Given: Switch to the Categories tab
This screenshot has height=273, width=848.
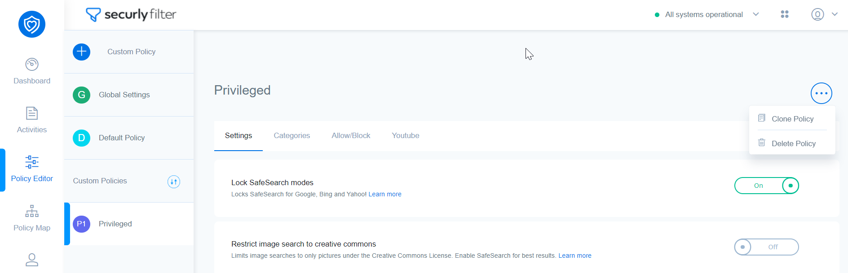Looking at the screenshot, I should tap(292, 136).
